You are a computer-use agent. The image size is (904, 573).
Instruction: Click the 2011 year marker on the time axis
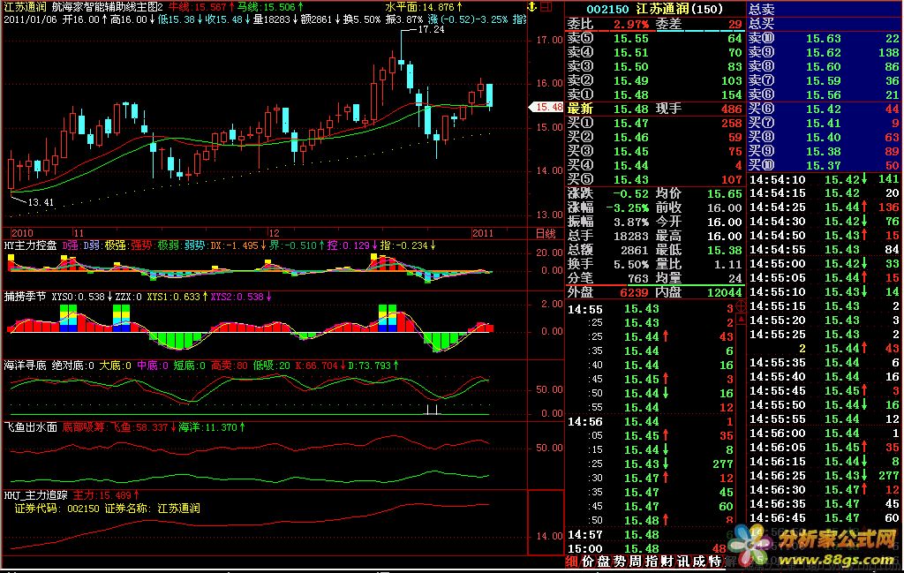[483, 233]
